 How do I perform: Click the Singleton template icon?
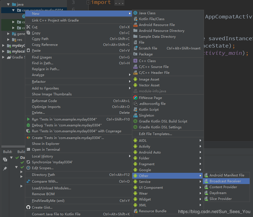[x=135, y=115]
